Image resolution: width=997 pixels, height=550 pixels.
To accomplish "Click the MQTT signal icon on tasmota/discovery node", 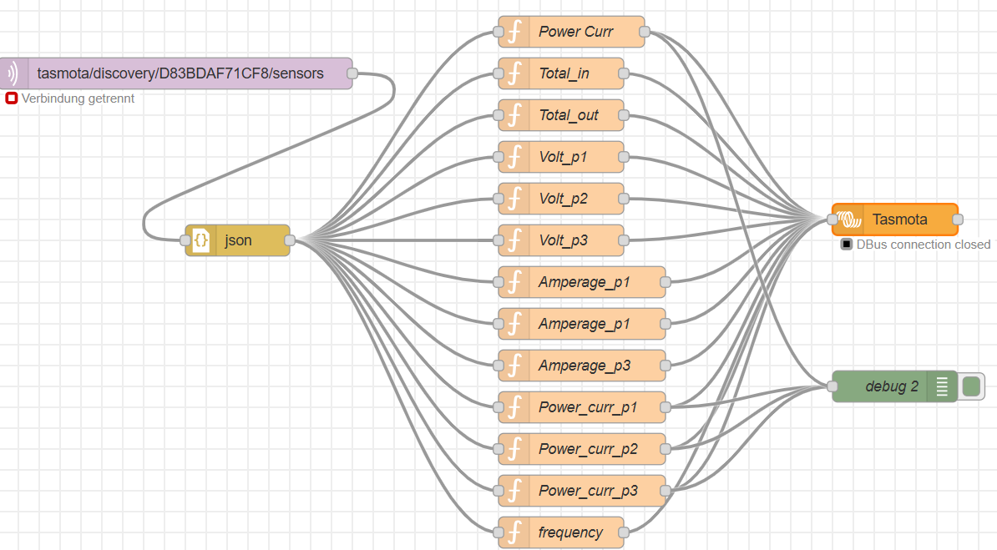I will (13, 73).
